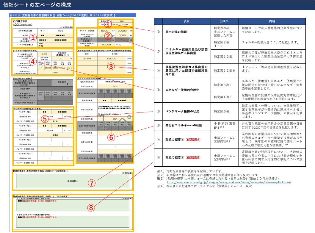Click table row label 非化石エネルギーへの転換
Screen dimensions: 315x233
tap(184, 125)
